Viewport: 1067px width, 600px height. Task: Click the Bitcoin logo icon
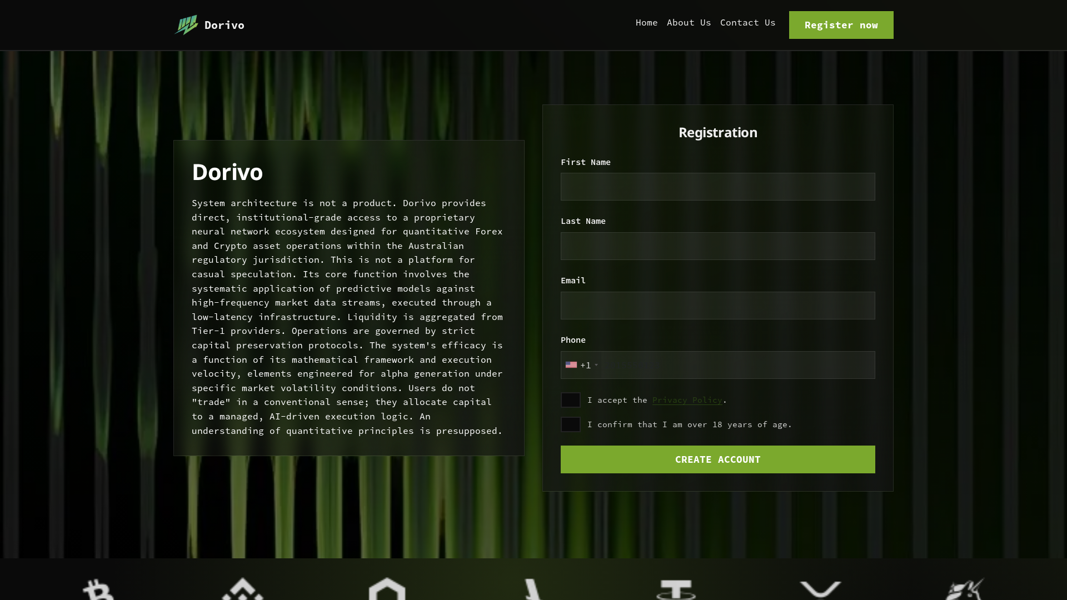pos(98,589)
